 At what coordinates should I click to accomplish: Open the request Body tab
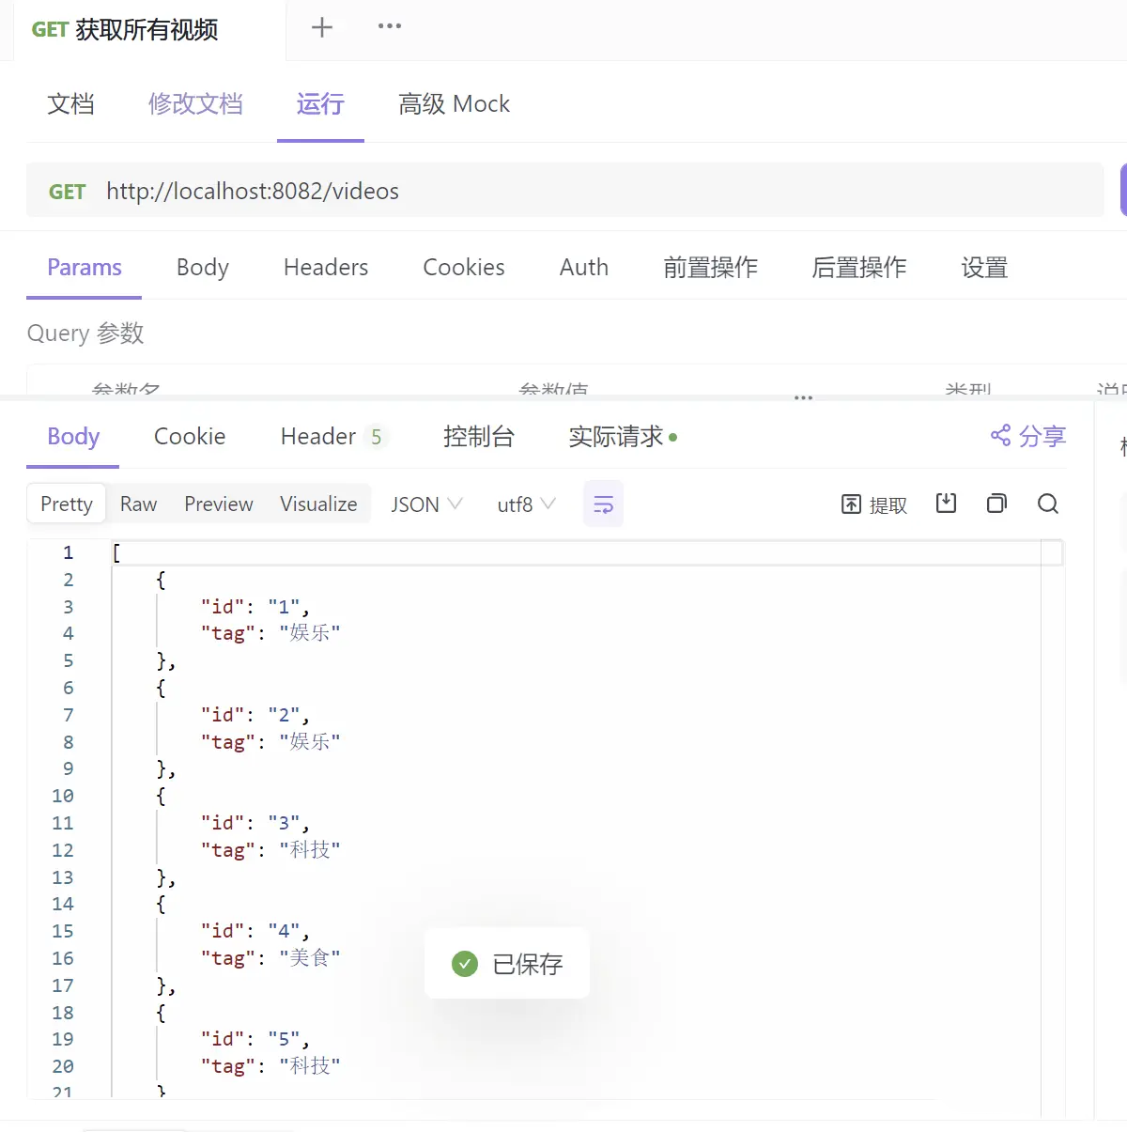203,268
